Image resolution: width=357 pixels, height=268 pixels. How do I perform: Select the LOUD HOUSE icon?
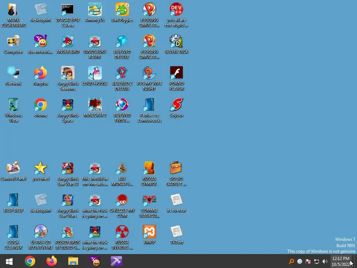click(95, 73)
